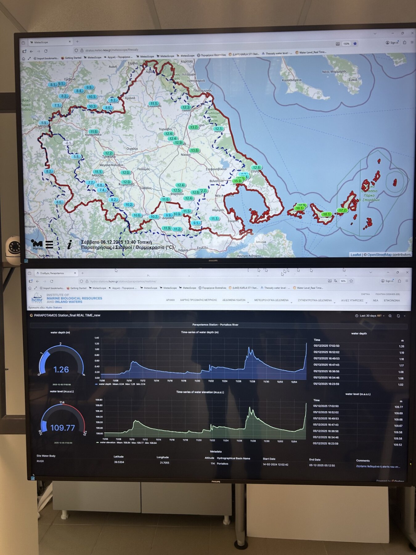This screenshot has width=416, height=555.
Task: Switch to the Σταθμός Parapotamos browser tab
Action: click(x=52, y=273)
